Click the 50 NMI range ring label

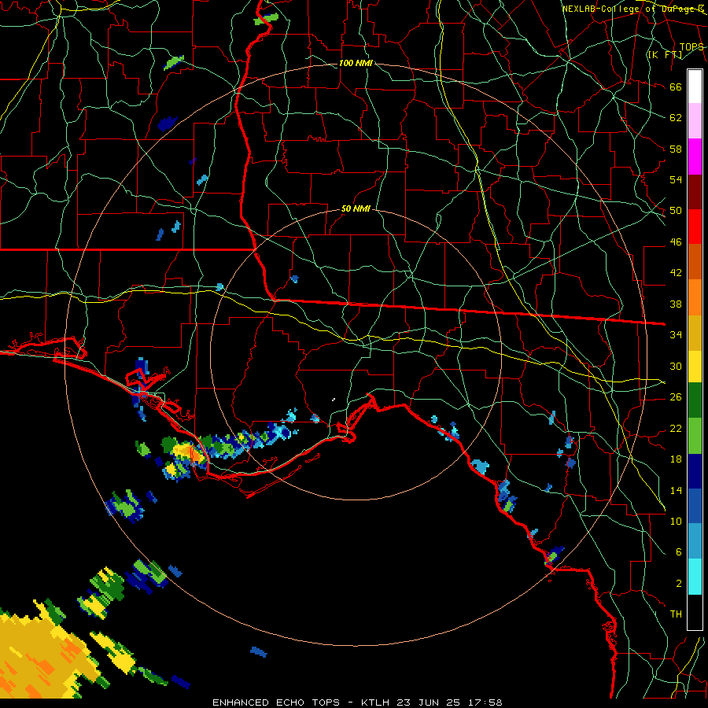coord(356,208)
